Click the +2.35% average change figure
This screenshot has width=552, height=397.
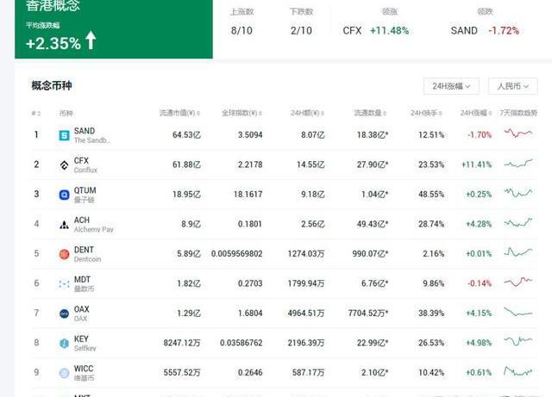pos(53,44)
